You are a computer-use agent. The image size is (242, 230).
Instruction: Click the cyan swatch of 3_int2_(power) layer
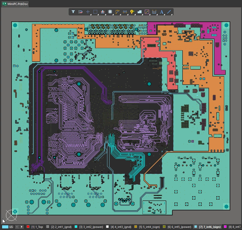coord(76,227)
